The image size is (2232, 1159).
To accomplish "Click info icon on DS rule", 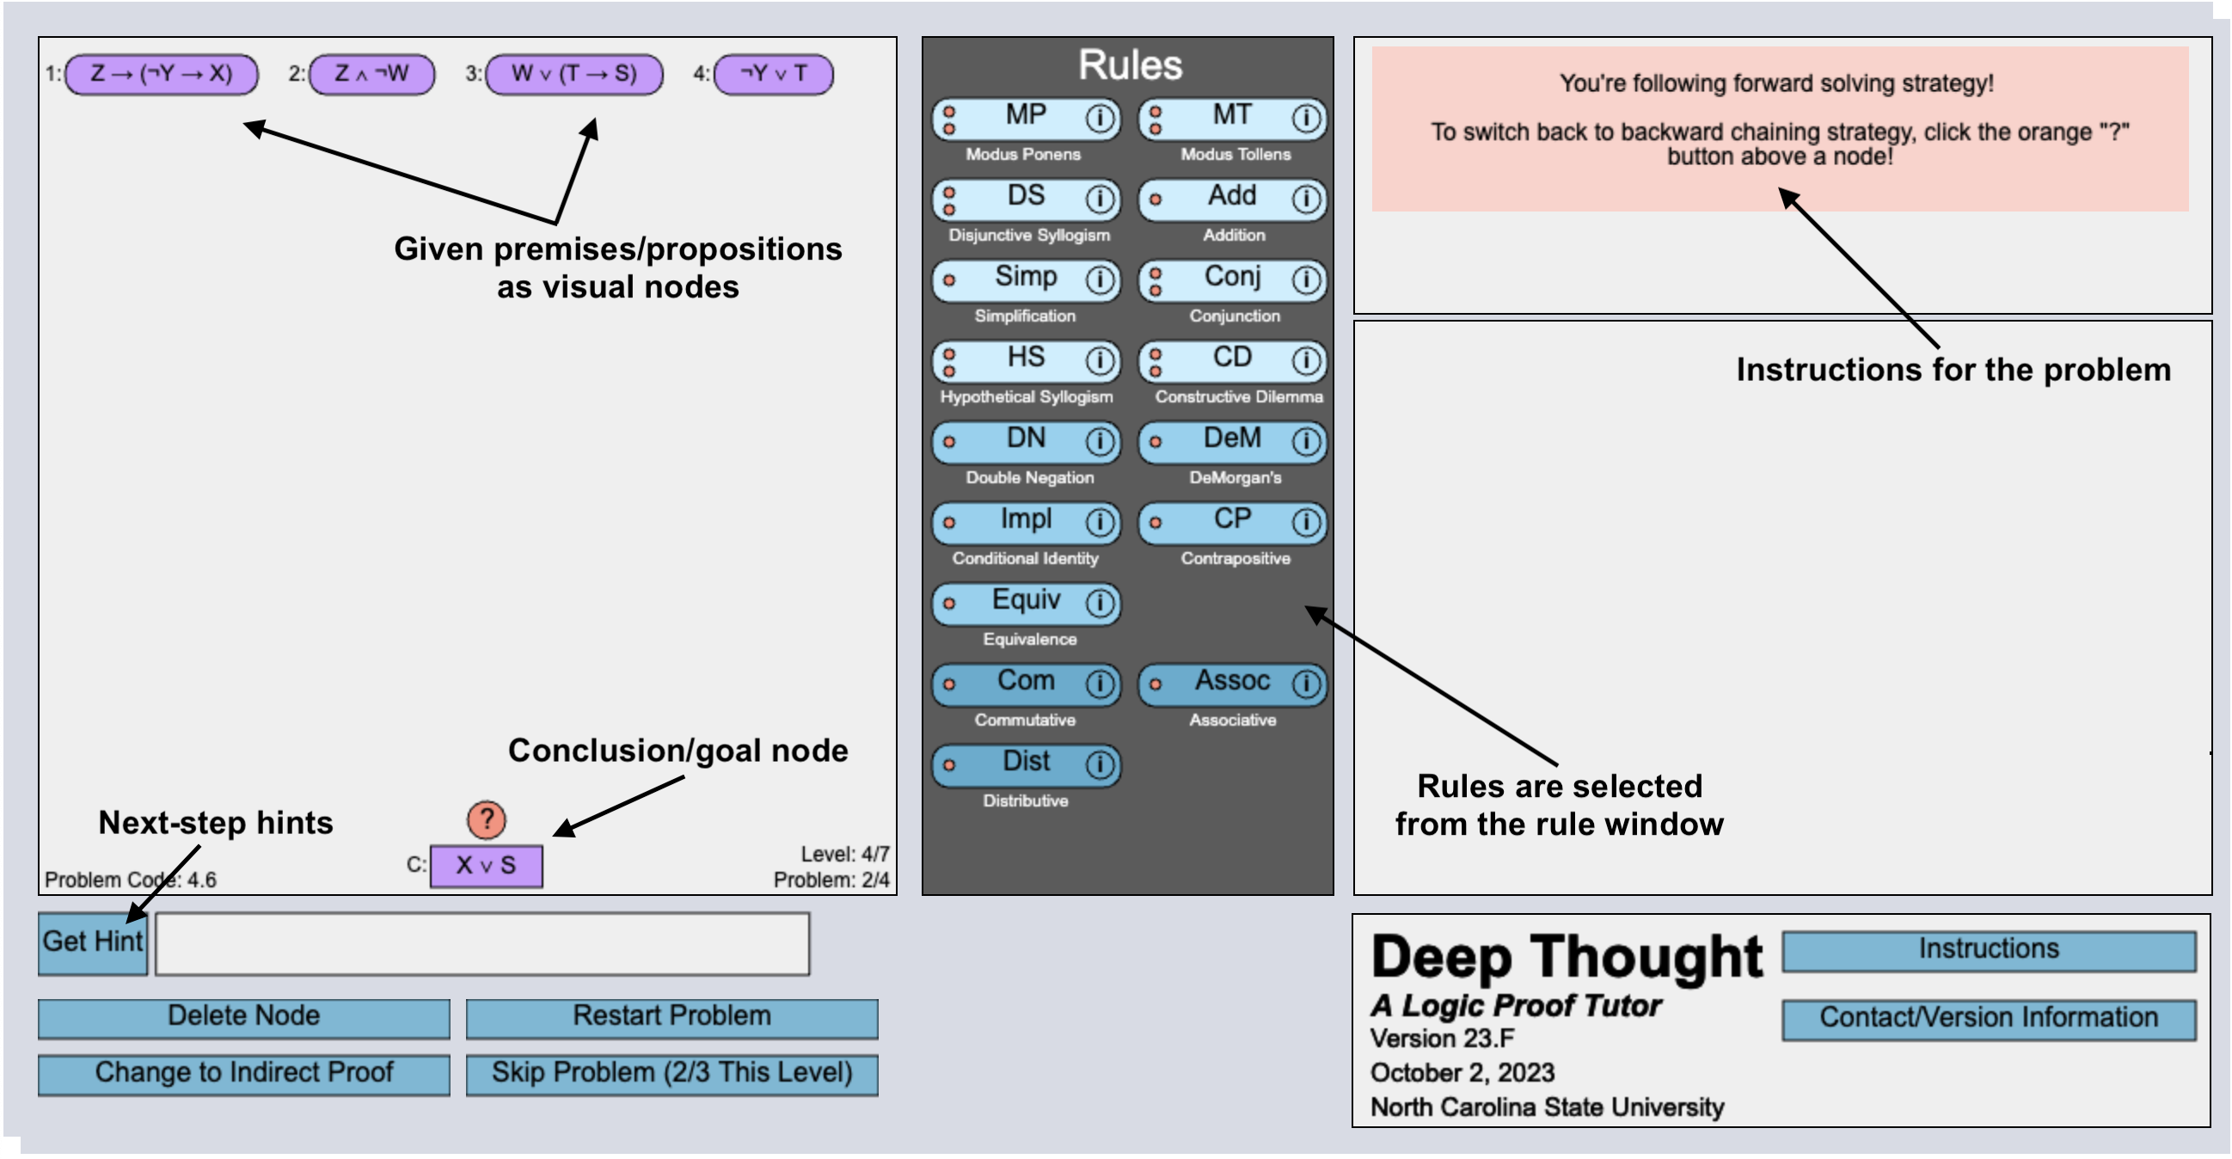I will pyautogui.click(x=1100, y=199).
